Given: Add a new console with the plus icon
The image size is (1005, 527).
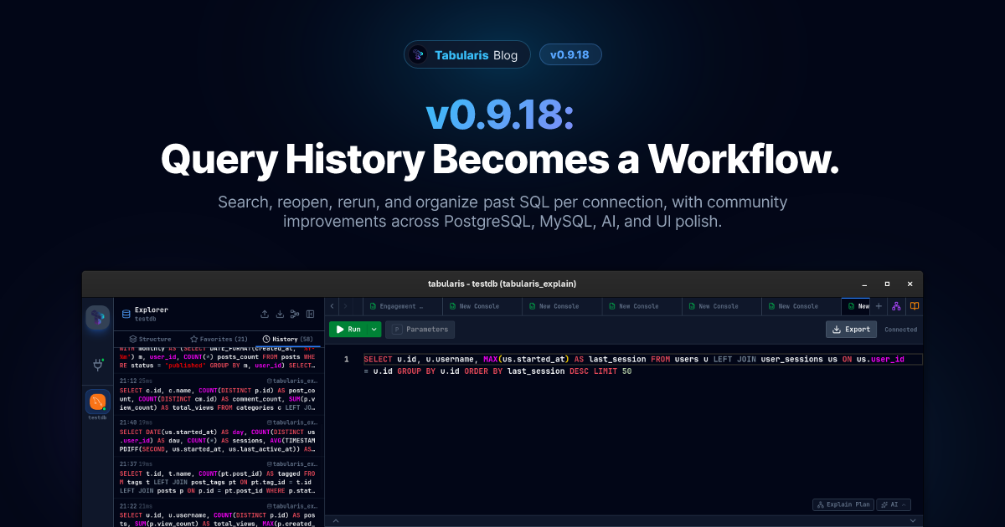Looking at the screenshot, I should (879, 306).
